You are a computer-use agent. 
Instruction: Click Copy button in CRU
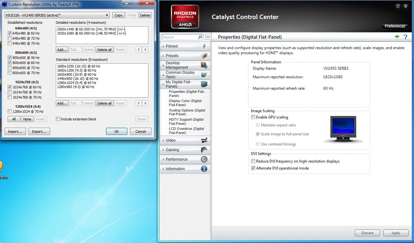[119, 15]
